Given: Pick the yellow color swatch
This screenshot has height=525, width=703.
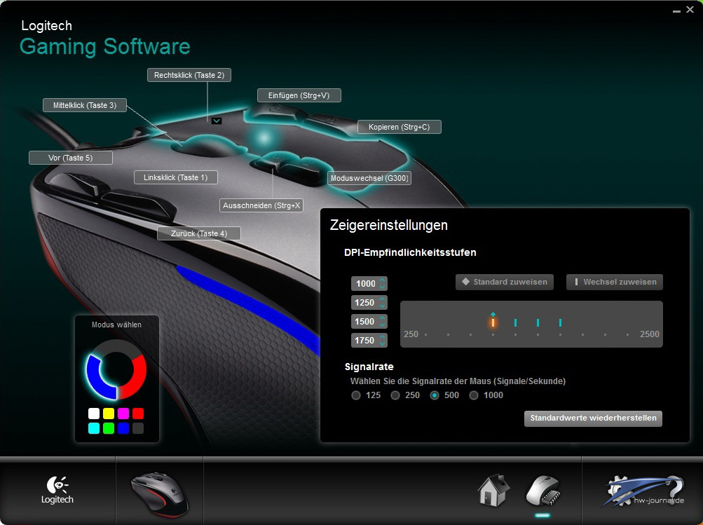Looking at the screenshot, I should click(x=109, y=414).
